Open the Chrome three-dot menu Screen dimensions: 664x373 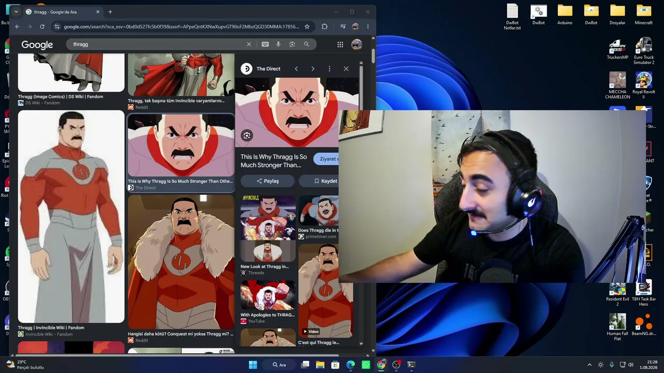click(368, 26)
